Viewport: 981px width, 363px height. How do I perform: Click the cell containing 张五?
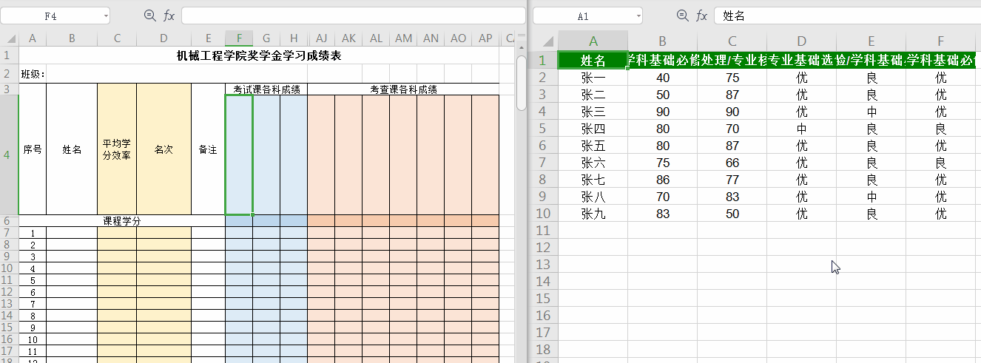pos(593,146)
